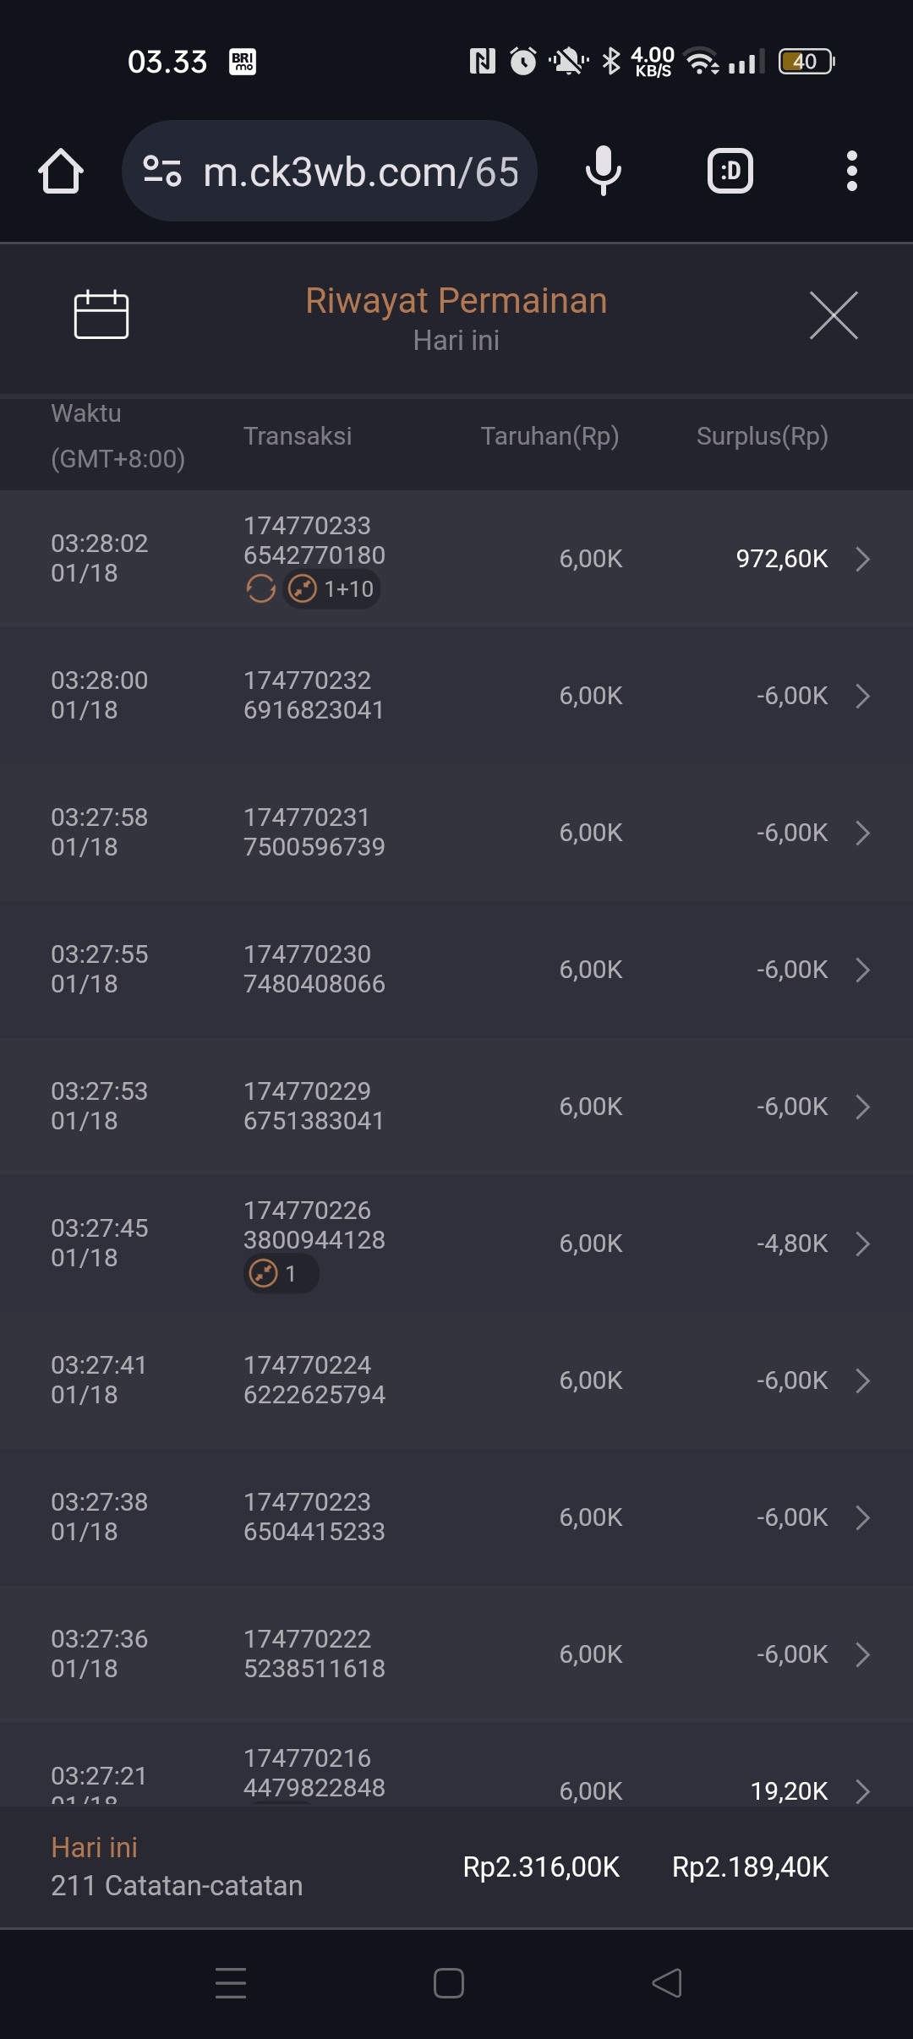The width and height of the screenshot is (913, 2039).
Task: Open the browser tab switcher
Action: 730,172
